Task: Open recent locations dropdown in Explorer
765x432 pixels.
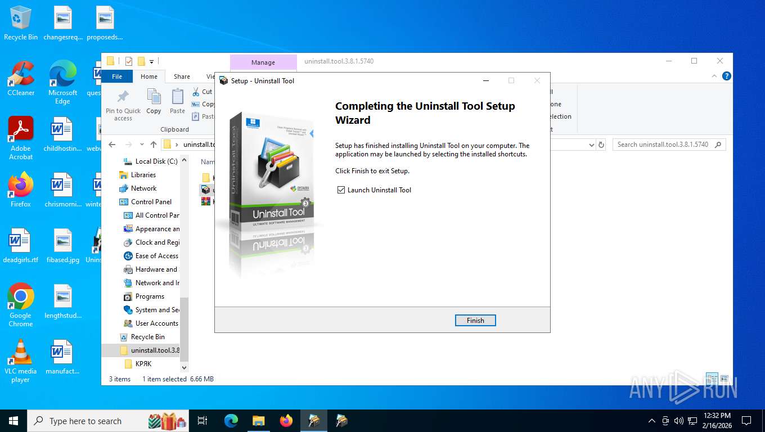Action: point(142,145)
